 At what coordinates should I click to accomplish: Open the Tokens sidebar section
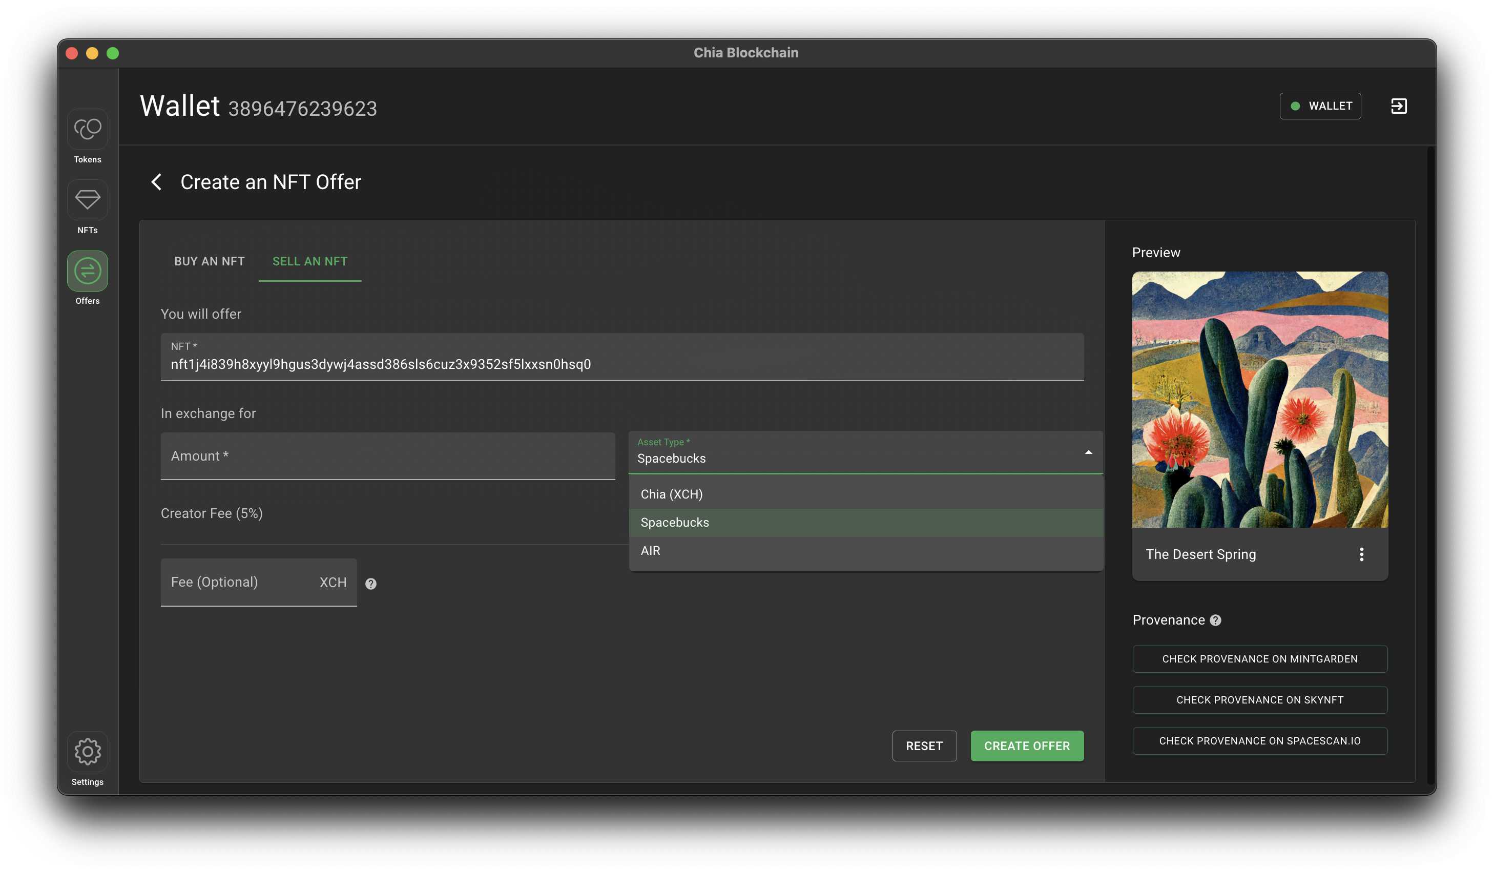[x=87, y=136]
